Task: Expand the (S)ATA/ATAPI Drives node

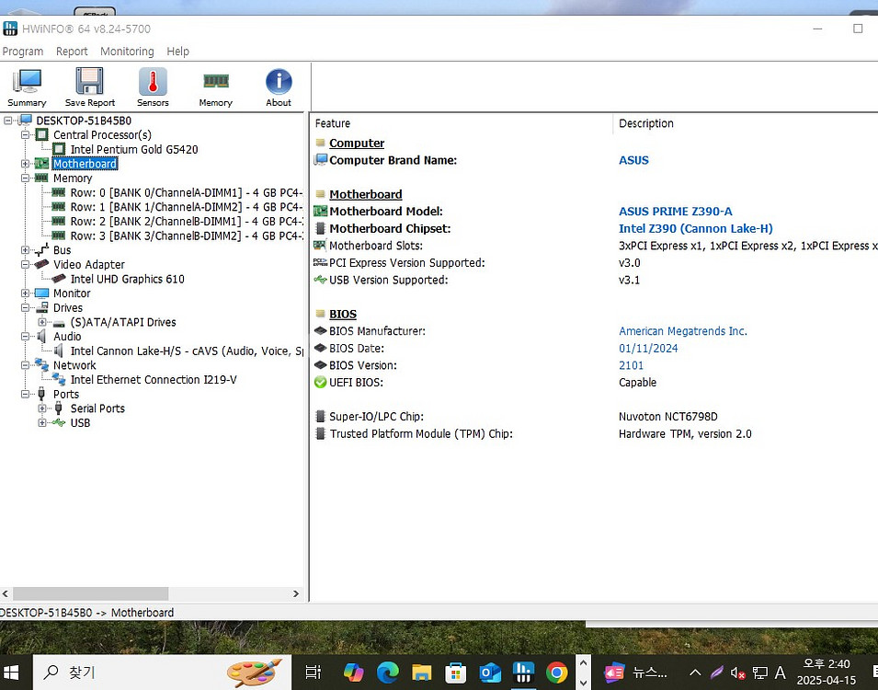Action: (x=42, y=322)
